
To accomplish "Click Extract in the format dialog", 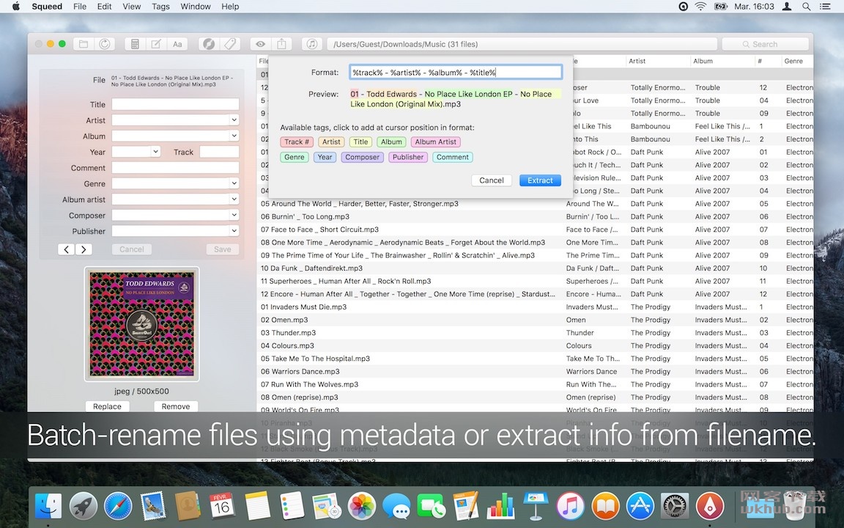I will 540,180.
